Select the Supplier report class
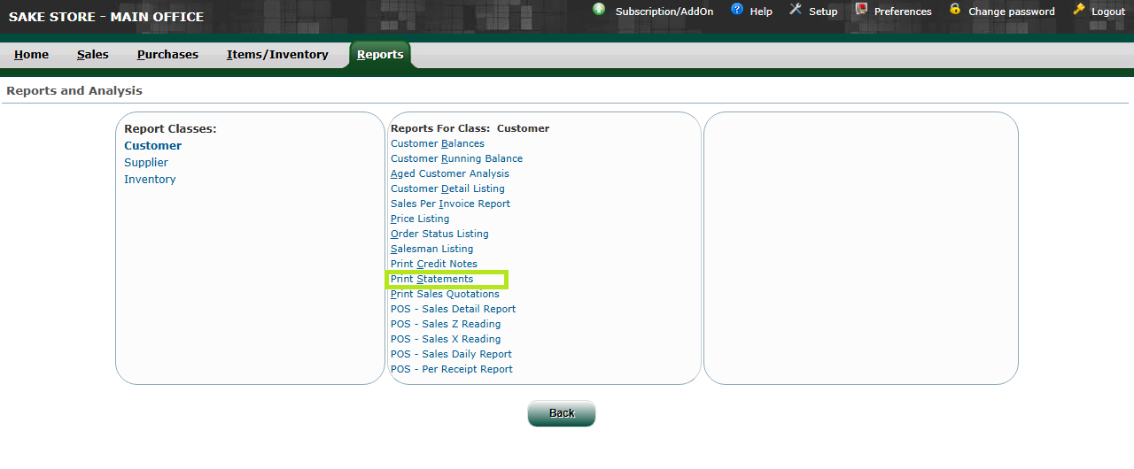Screen dimensions: 1134x469 (146, 163)
